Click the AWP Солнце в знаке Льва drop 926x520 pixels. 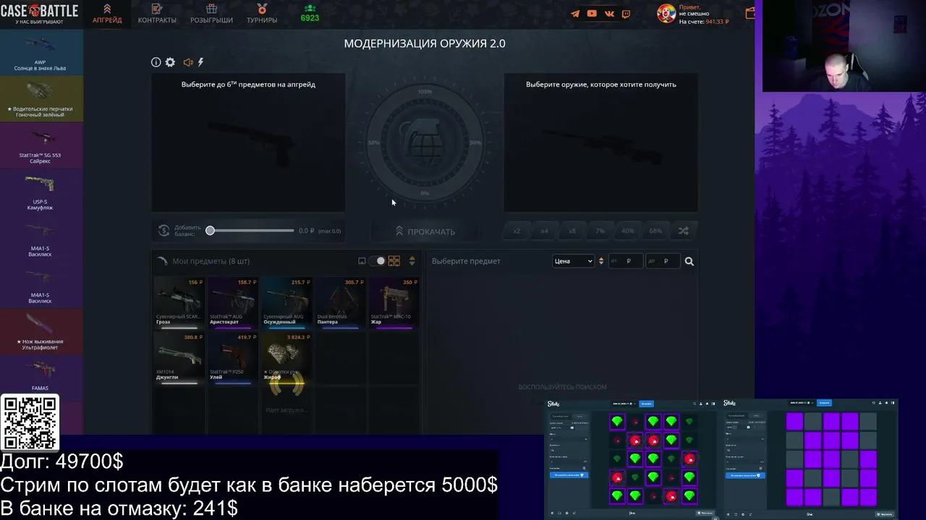(x=41, y=53)
